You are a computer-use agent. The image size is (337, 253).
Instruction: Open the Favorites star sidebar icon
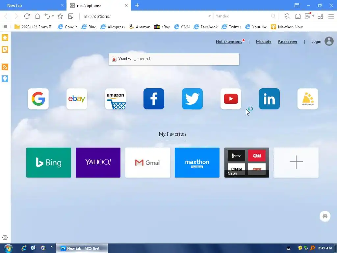pos(5,38)
